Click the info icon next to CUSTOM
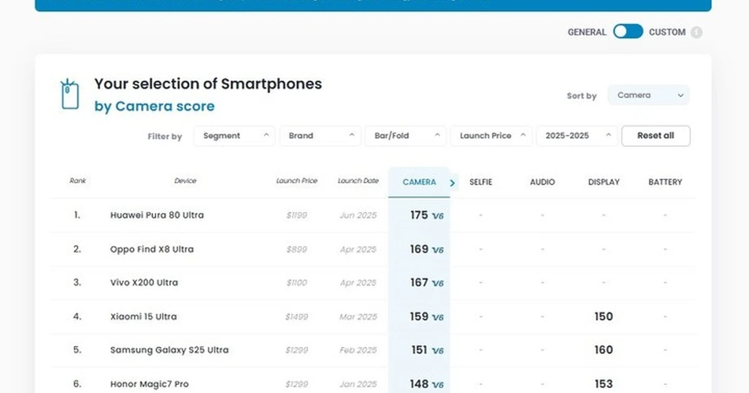 click(x=696, y=32)
